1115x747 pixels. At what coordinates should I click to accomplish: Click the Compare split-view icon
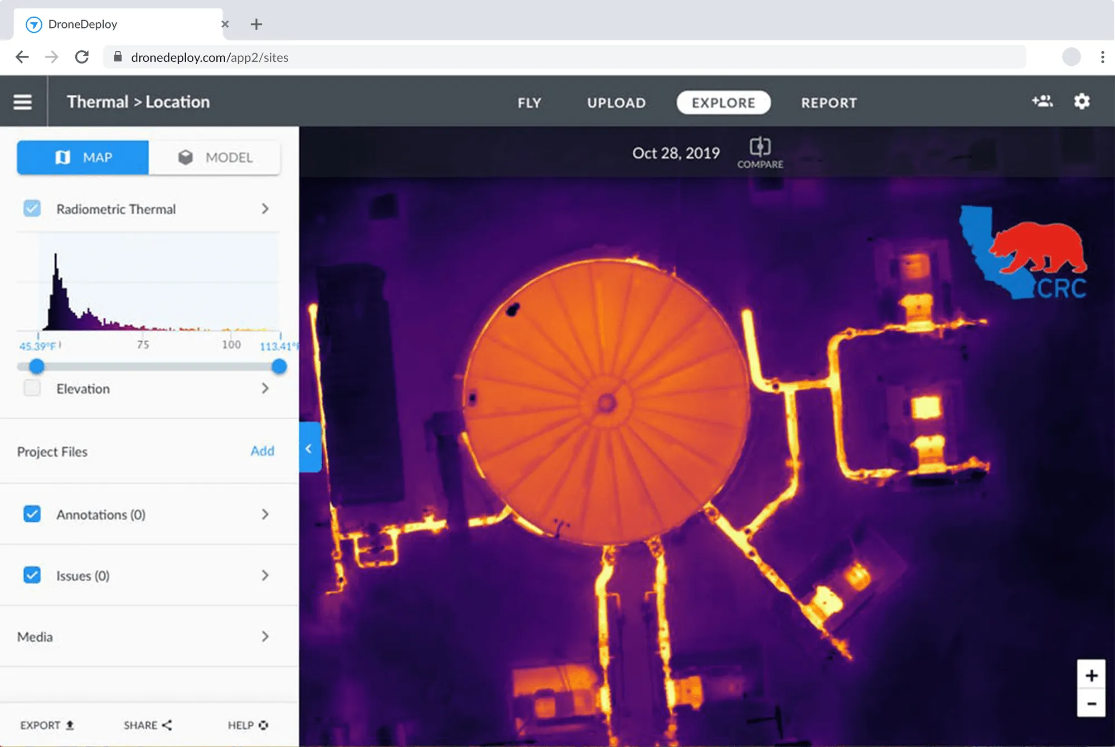(760, 147)
